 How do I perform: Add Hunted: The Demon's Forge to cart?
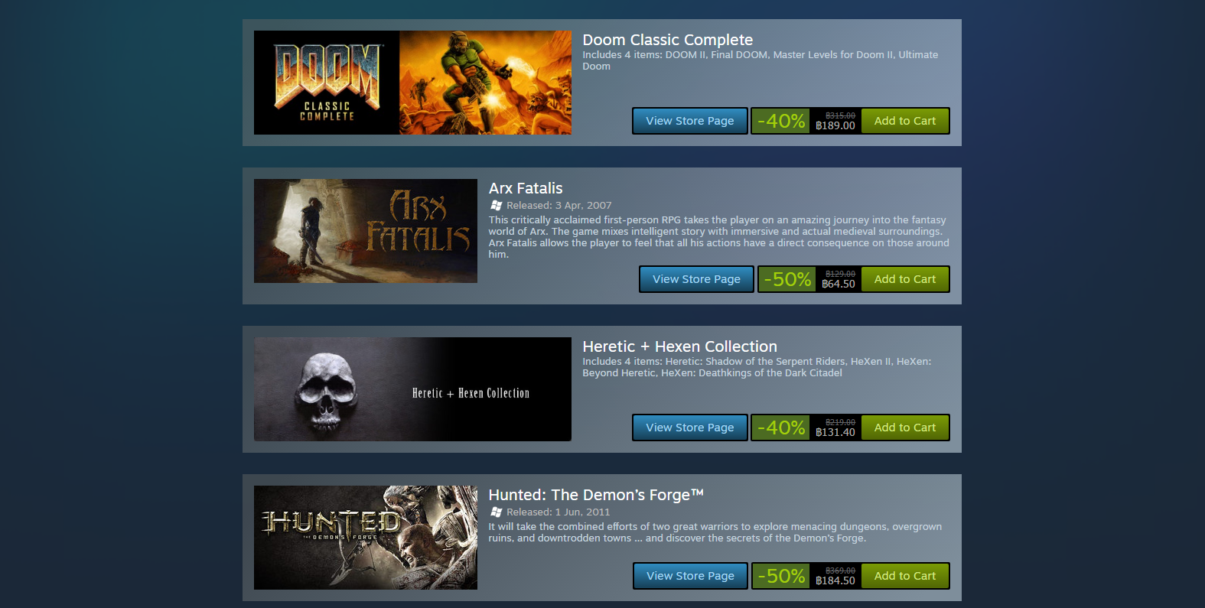click(905, 576)
